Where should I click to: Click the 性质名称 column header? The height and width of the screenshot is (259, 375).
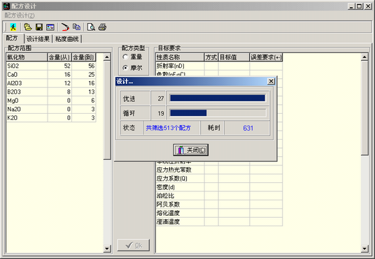pos(180,57)
